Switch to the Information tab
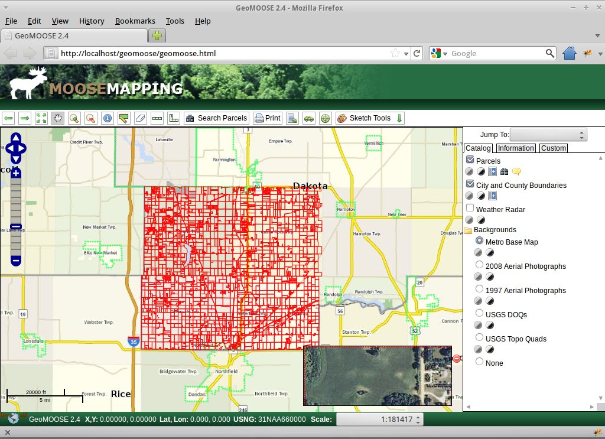The height and width of the screenshot is (439, 605). pyautogui.click(x=515, y=148)
